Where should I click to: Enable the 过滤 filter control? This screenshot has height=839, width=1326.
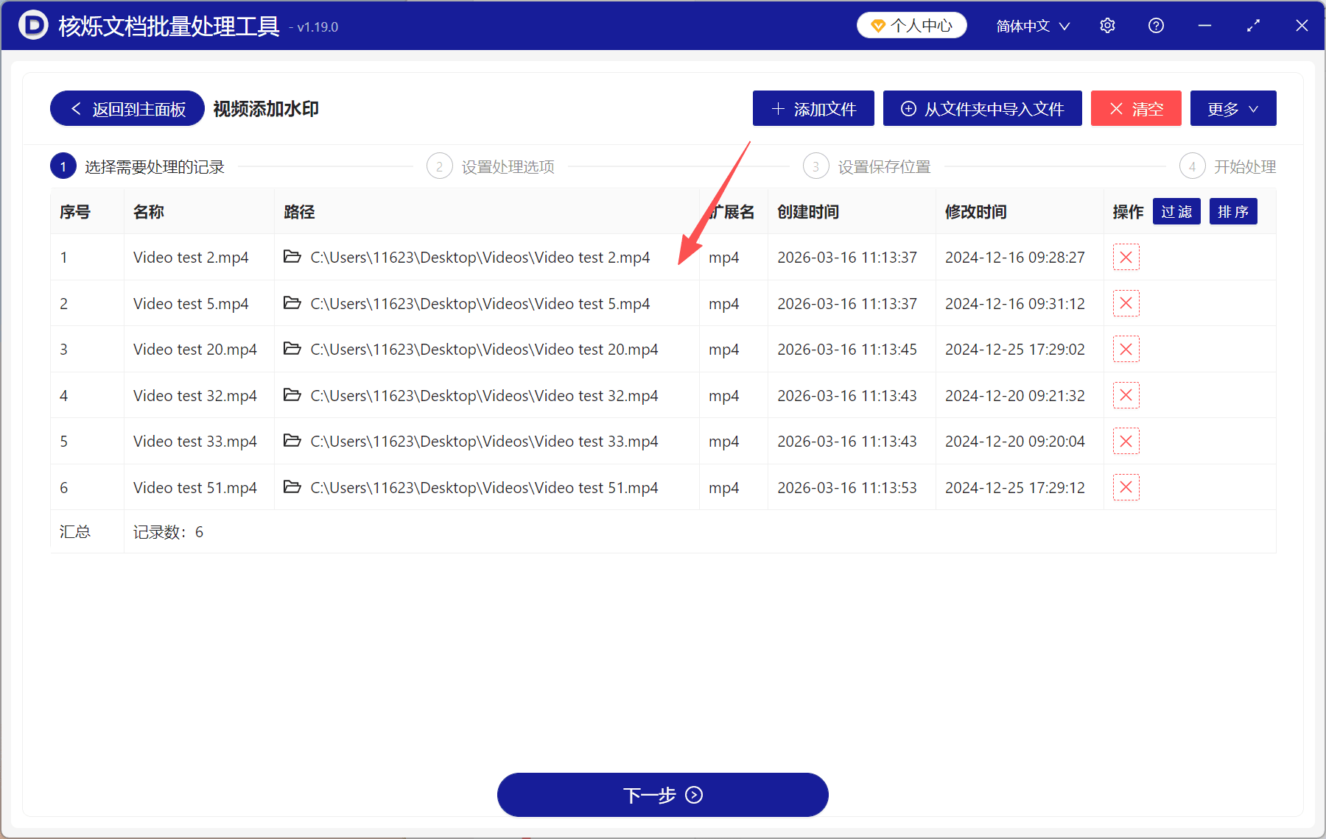(x=1176, y=211)
